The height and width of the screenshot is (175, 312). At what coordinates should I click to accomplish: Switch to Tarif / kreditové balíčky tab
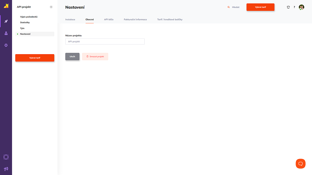(x=170, y=20)
